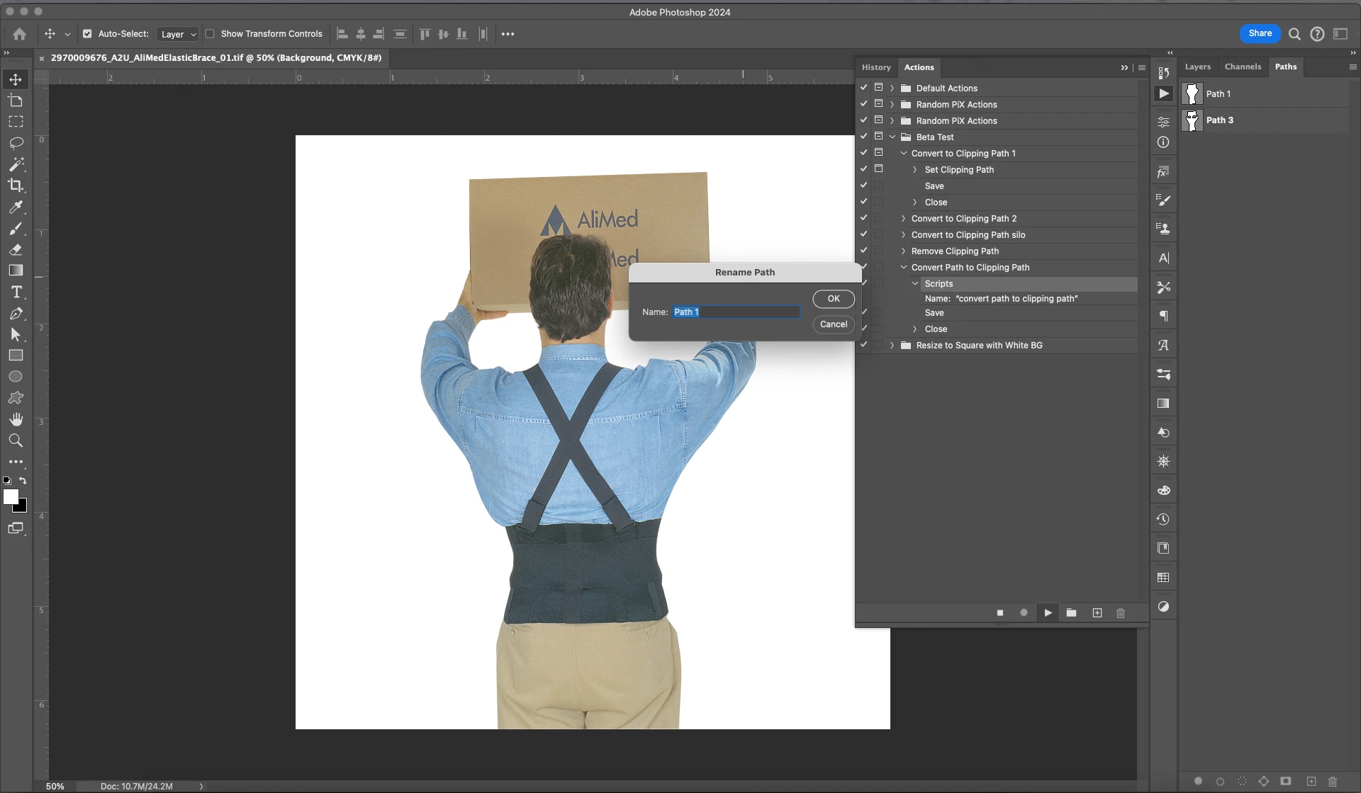Screen dimensions: 1361x793
Task: Switch to the History tab
Action: point(876,67)
